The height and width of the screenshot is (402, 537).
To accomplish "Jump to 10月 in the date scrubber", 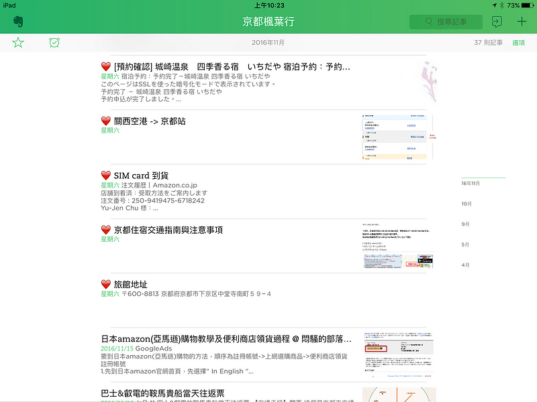I will (467, 204).
